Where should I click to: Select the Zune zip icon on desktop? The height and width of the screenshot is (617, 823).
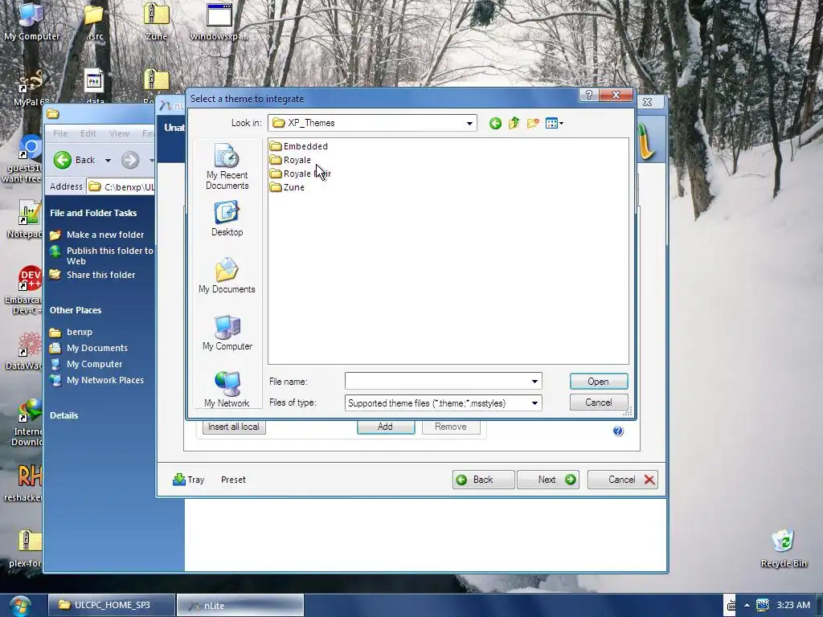point(157,22)
